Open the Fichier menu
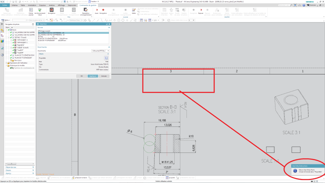Screen dimensions: 325x183 point(5,5)
